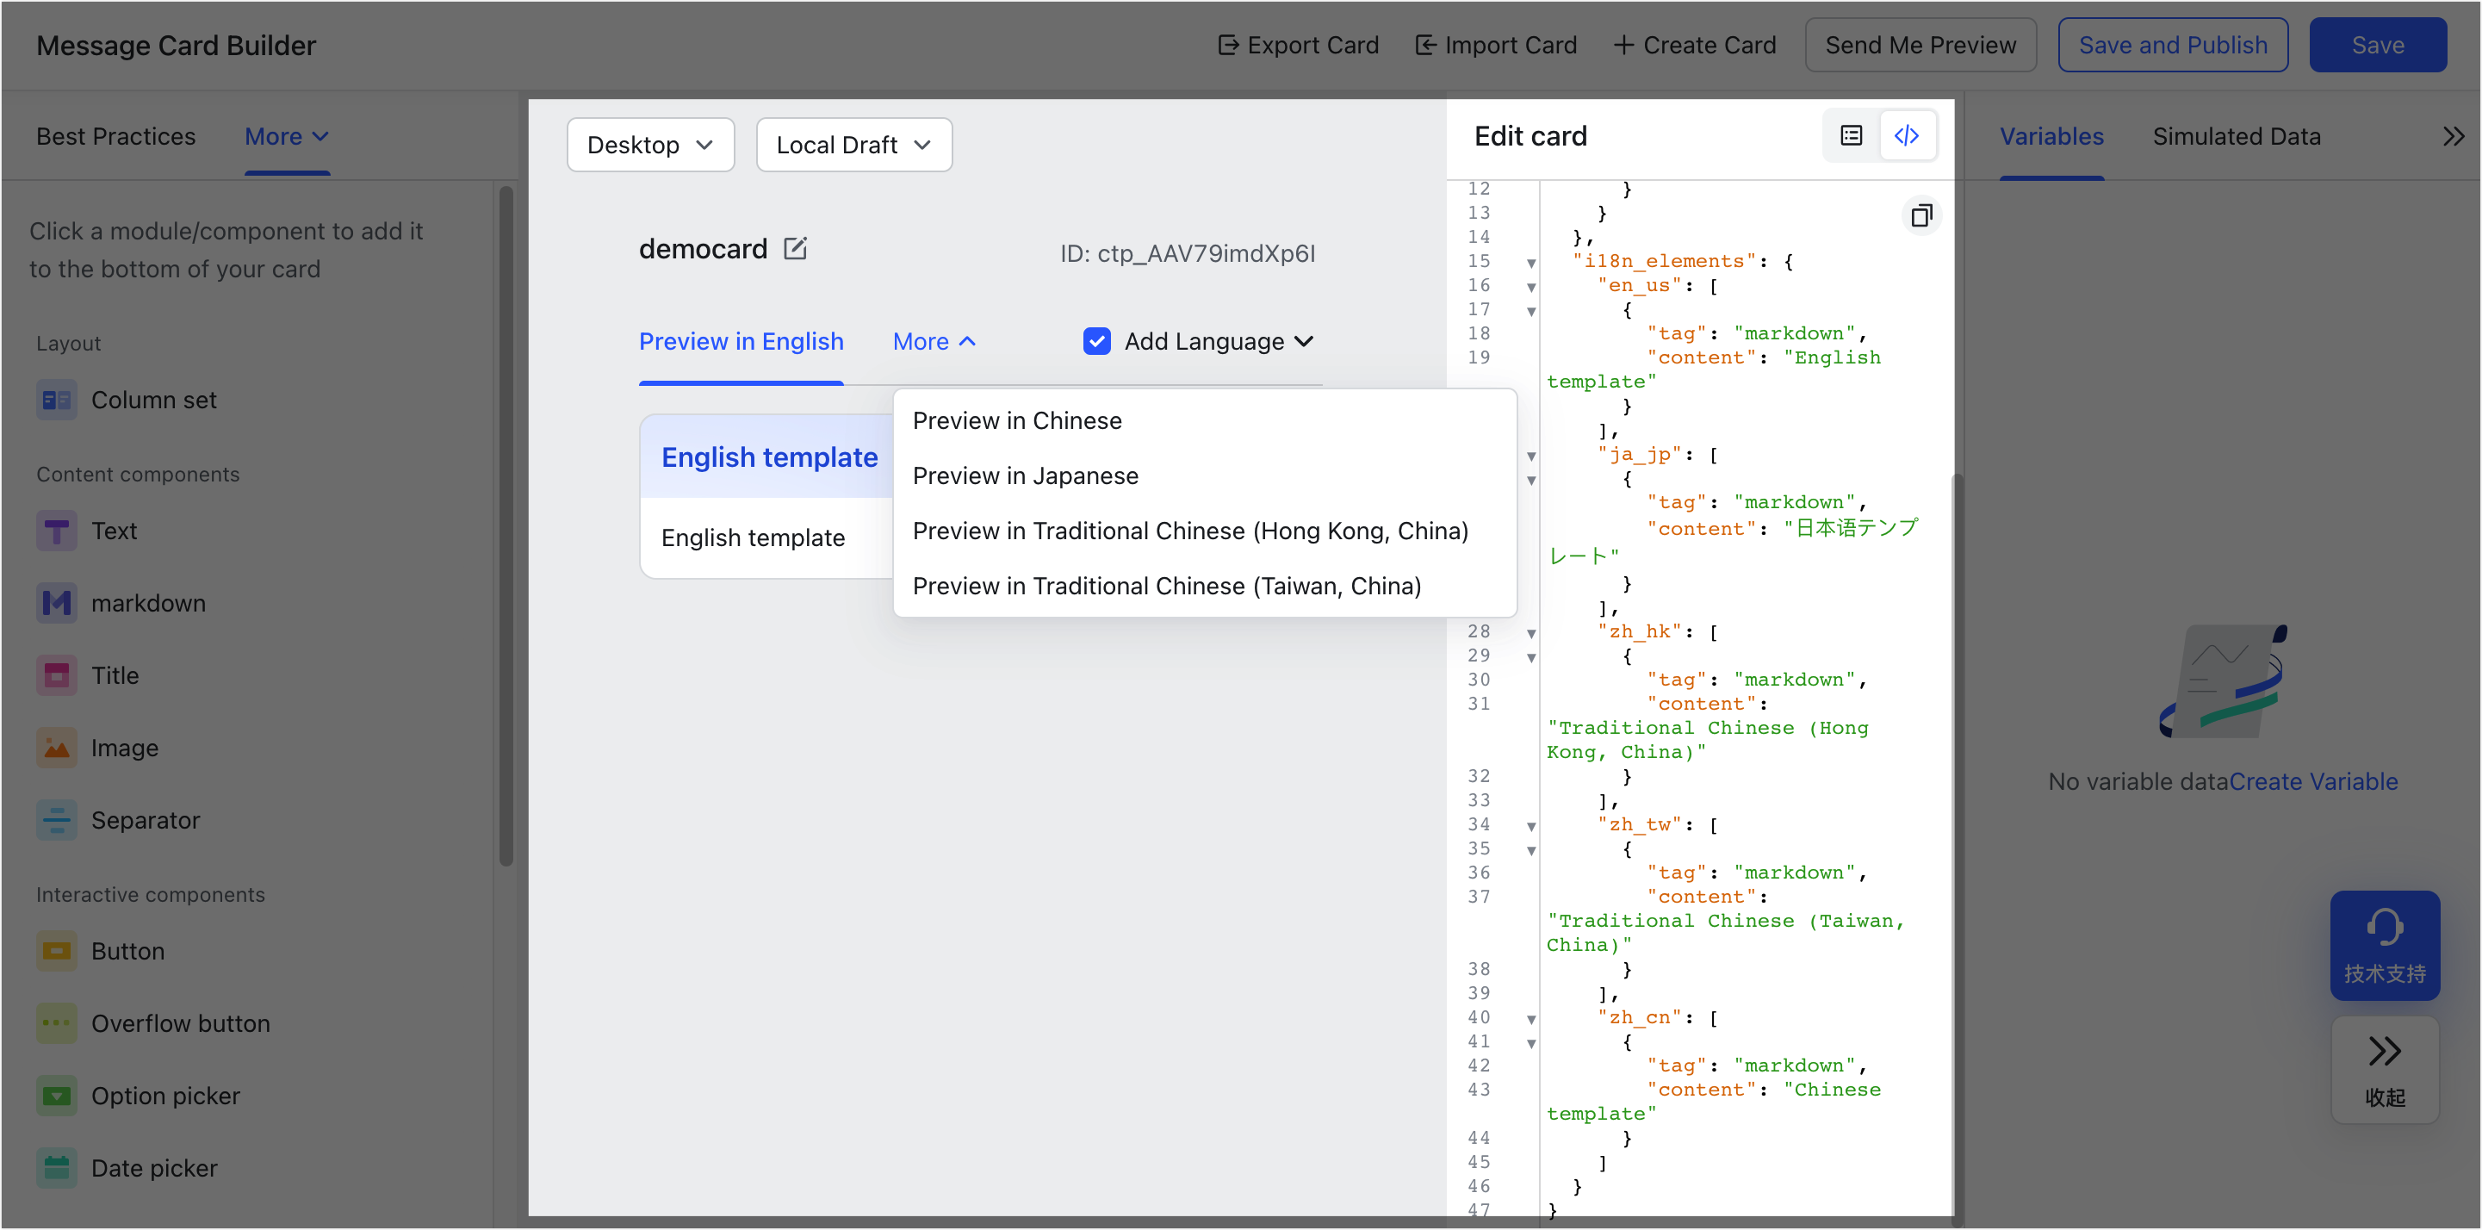2482x1230 pixels.
Task: Collapse the i18n_elements code fold arrow
Action: (x=1531, y=262)
